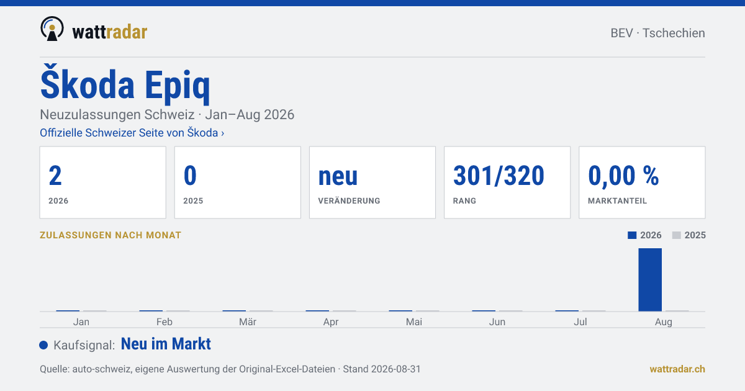Select the Veränderung stat card

[372, 182]
